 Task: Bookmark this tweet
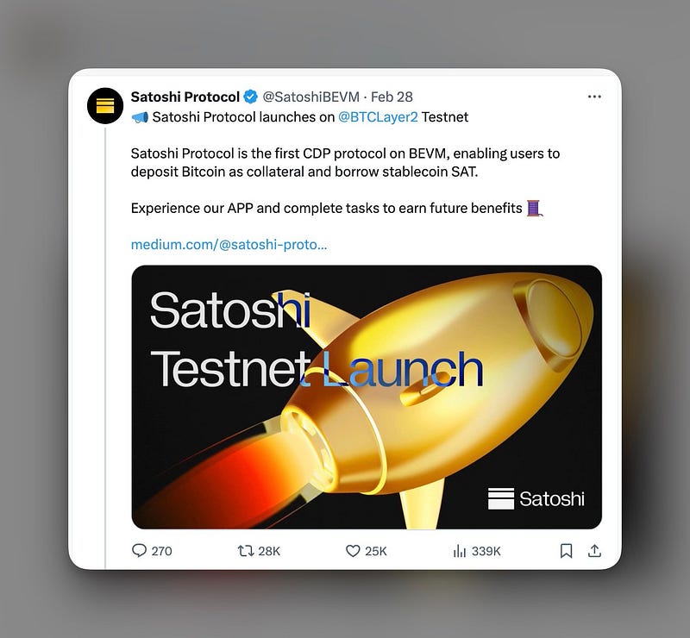click(566, 551)
